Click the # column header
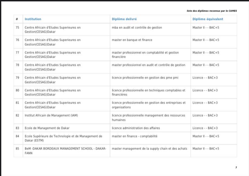Image resolution: width=249 pixels, height=176 pixels. pyautogui.click(x=17, y=19)
